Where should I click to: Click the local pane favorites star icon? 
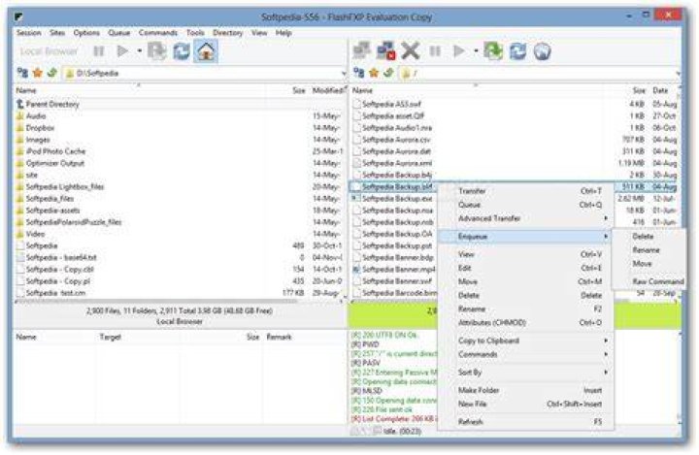tap(38, 73)
